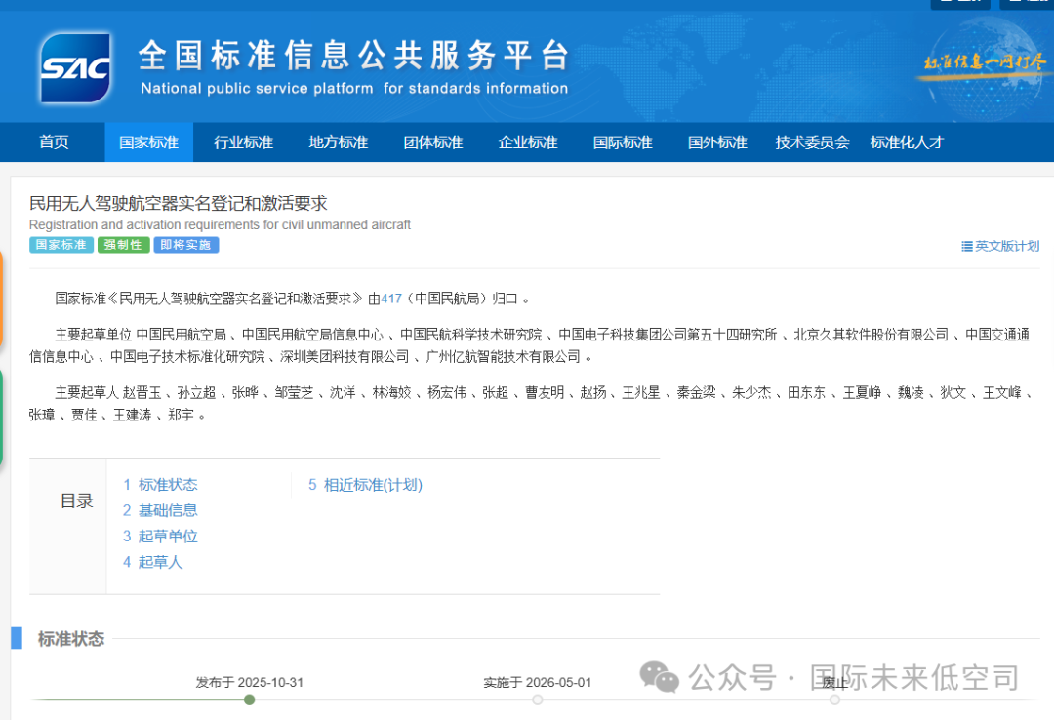Click the 即将实施 badge
The height and width of the screenshot is (720, 1054).
185,245
